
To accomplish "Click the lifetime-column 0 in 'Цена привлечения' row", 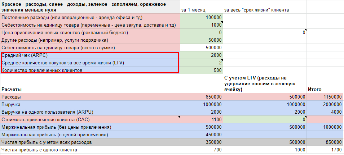I will tap(265, 33).
